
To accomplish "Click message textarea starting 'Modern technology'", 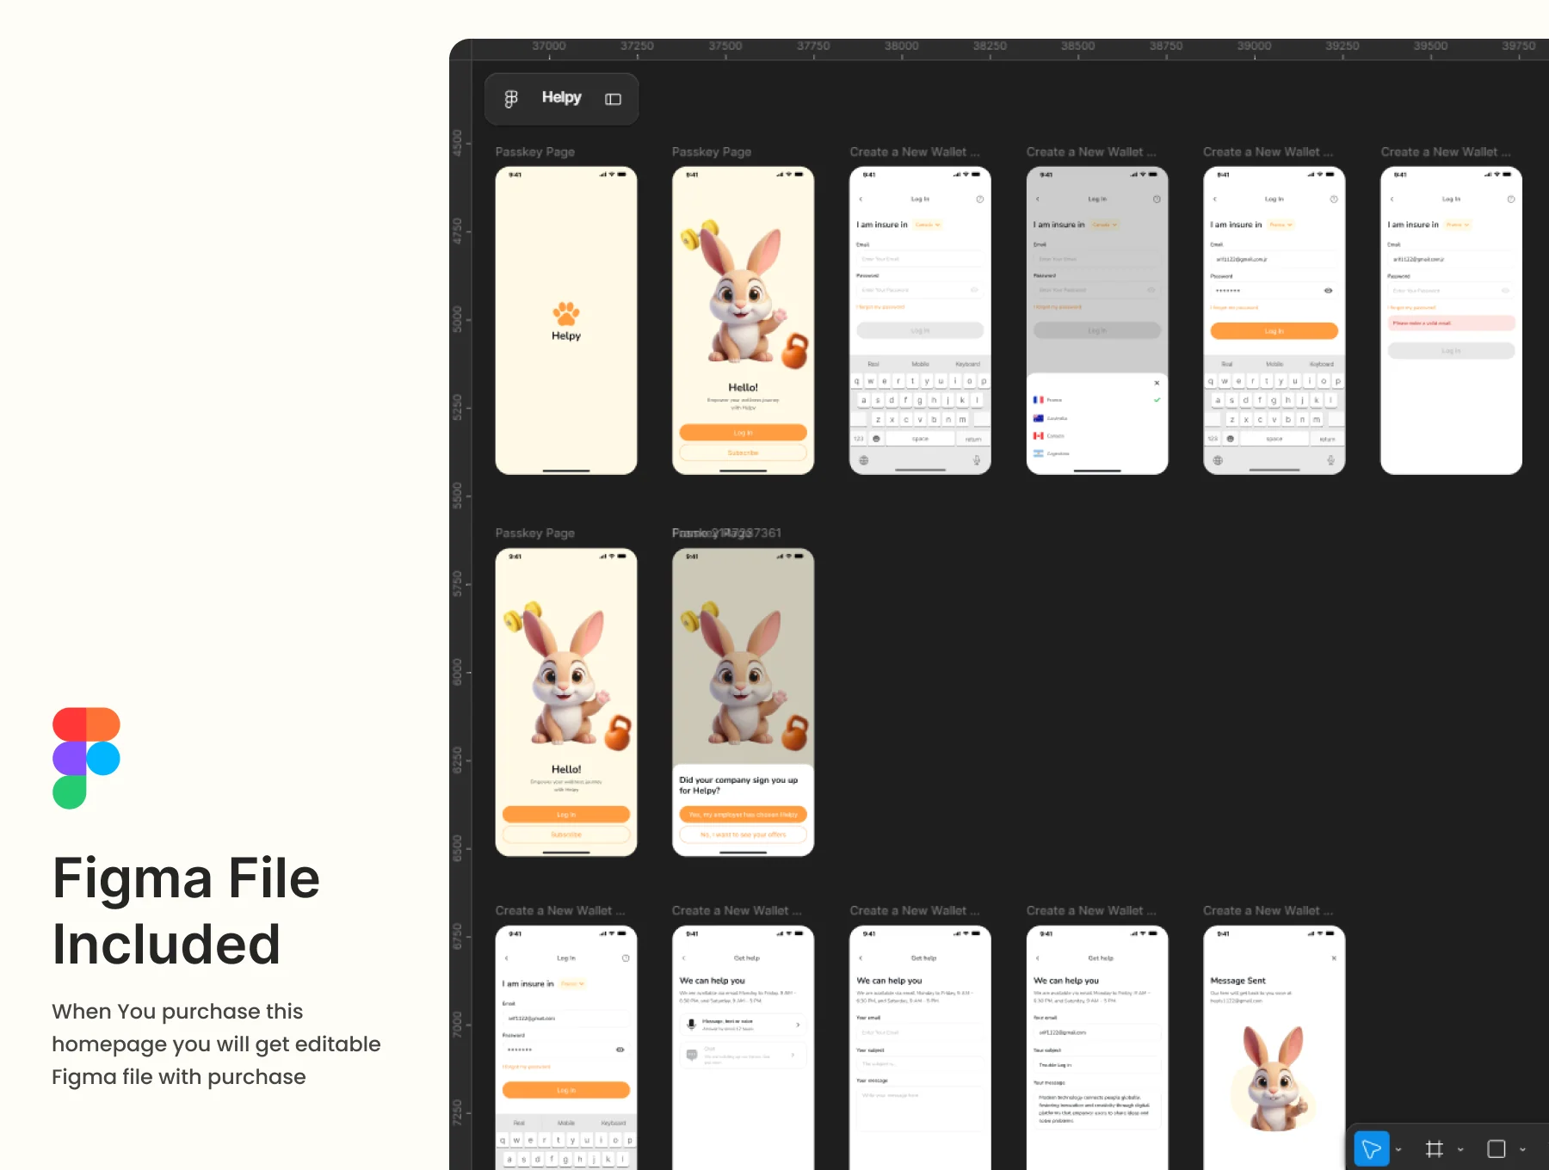I will click(x=1096, y=1109).
